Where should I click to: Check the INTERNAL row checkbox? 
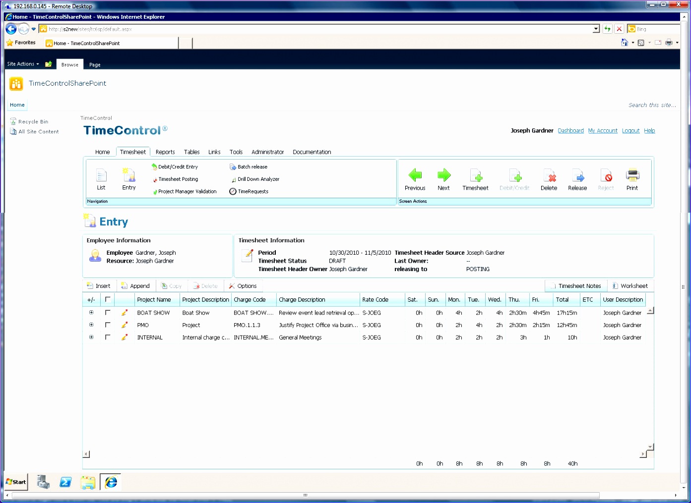[108, 337]
